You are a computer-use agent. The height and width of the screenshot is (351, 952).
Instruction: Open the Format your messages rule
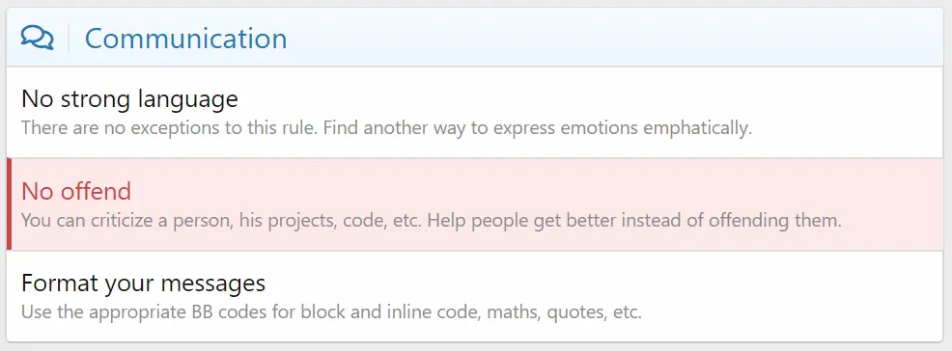coord(143,283)
